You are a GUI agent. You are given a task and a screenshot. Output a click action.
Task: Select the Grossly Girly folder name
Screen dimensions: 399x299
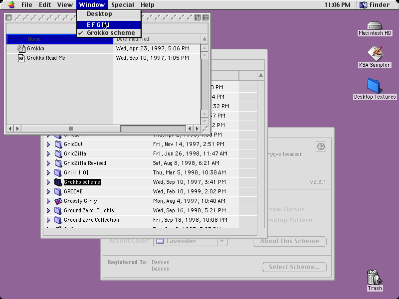(80, 201)
